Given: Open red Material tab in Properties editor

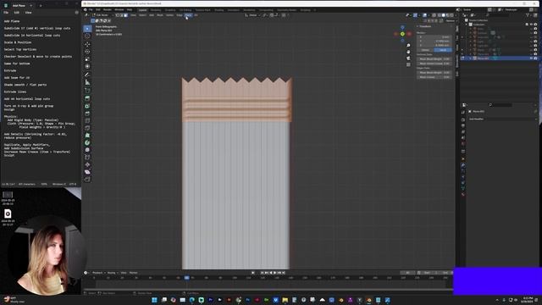Looking at the screenshot, I should tap(463, 194).
